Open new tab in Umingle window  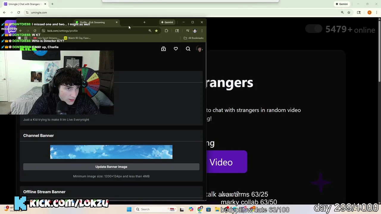point(52,4)
